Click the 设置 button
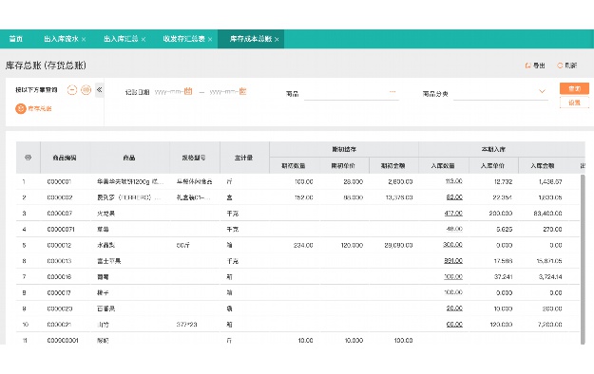The width and height of the screenshot is (594, 374). tap(574, 103)
